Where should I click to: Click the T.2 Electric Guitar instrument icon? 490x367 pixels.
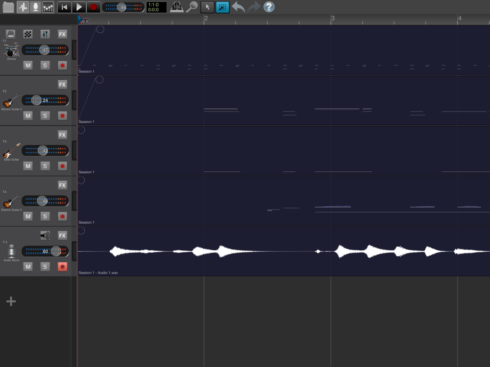[x=11, y=100]
